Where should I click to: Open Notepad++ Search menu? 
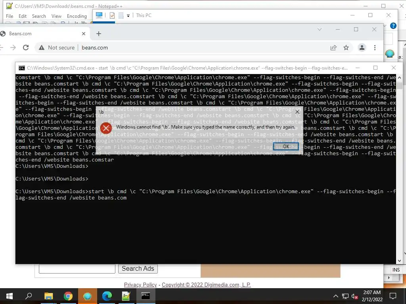[x=39, y=16]
